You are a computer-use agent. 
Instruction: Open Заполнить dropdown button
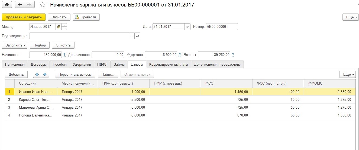[x=15, y=45]
